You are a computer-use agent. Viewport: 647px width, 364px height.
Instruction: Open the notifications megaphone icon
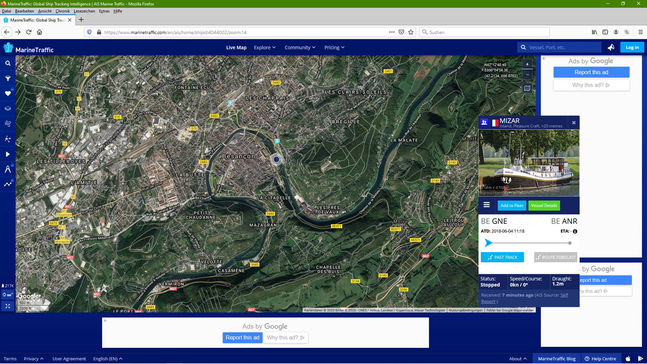click(x=611, y=47)
